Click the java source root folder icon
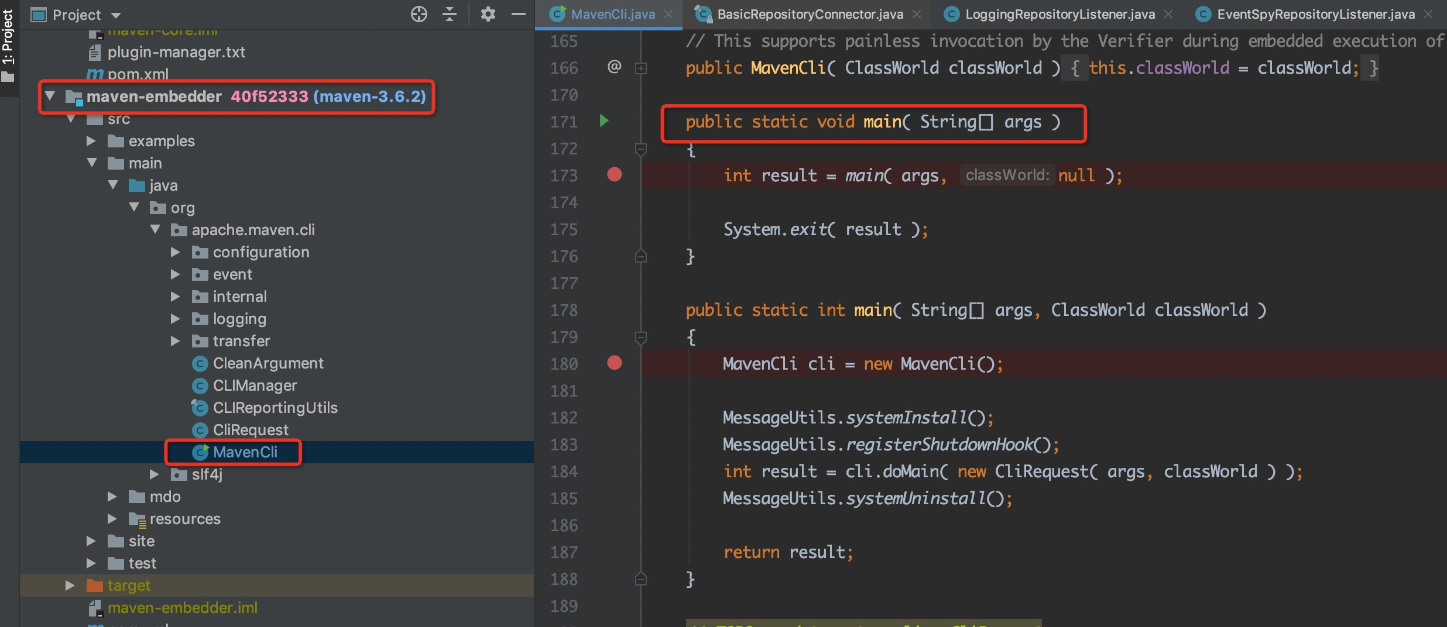This screenshot has width=1447, height=627. (x=137, y=185)
